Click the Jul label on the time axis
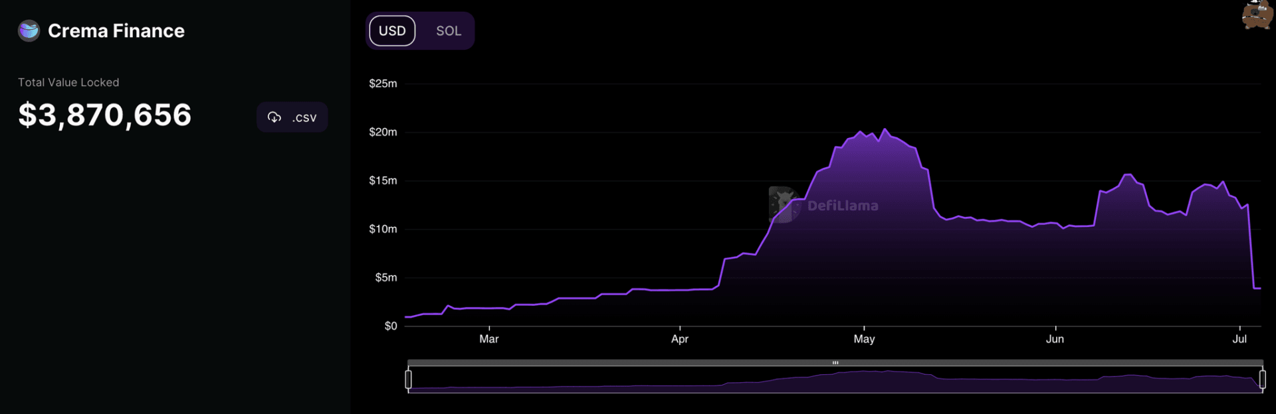The image size is (1276, 414). pos(1239,339)
